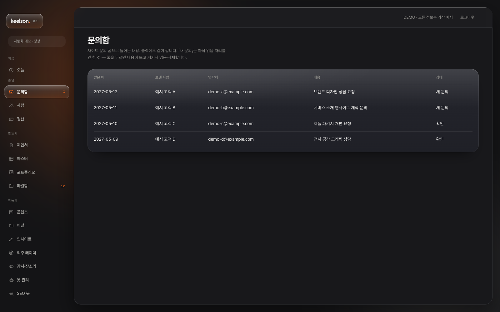Image resolution: width=500 pixels, height=312 pixels.
Task: Click the radar icon beside 외주 레이더
Action: 11,253
